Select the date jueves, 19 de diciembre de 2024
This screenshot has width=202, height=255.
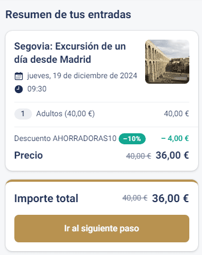82,75
